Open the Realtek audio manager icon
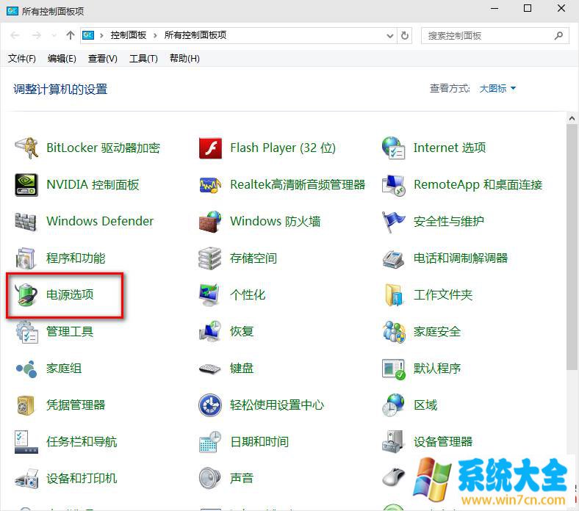Viewport: 579px width, 511px height. [210, 184]
